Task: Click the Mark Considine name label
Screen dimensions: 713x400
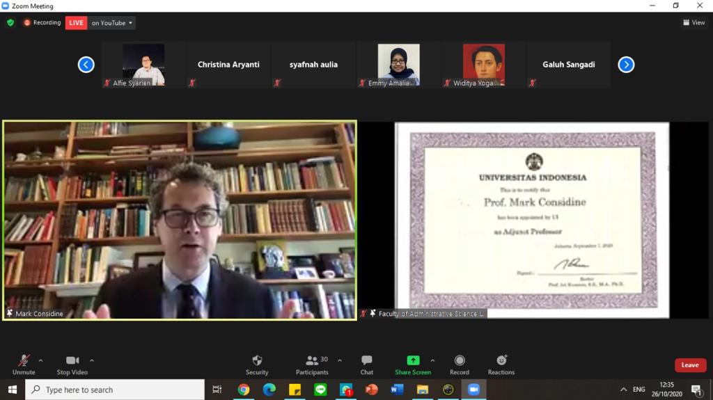Action: [x=39, y=314]
